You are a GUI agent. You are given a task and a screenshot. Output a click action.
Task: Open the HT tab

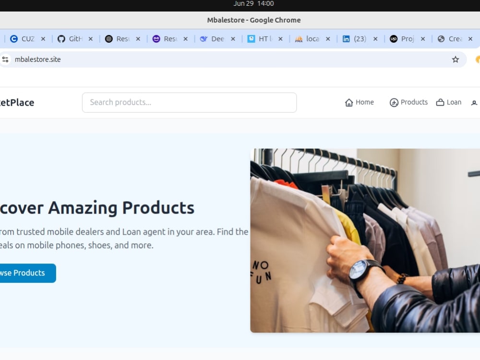[x=265, y=39]
